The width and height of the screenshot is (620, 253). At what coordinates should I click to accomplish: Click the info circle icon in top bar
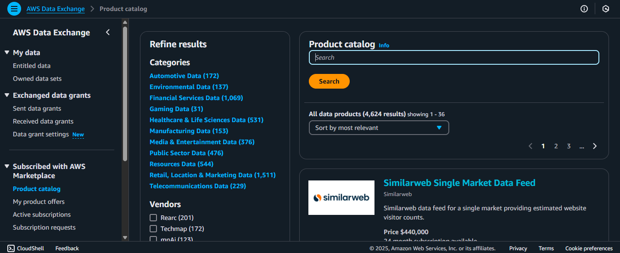584,9
